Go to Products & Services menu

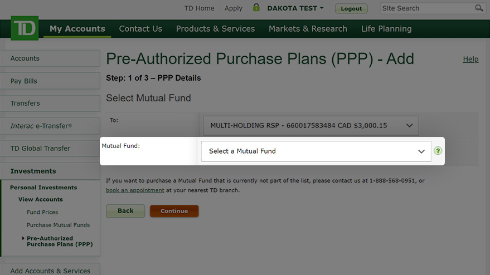point(215,29)
